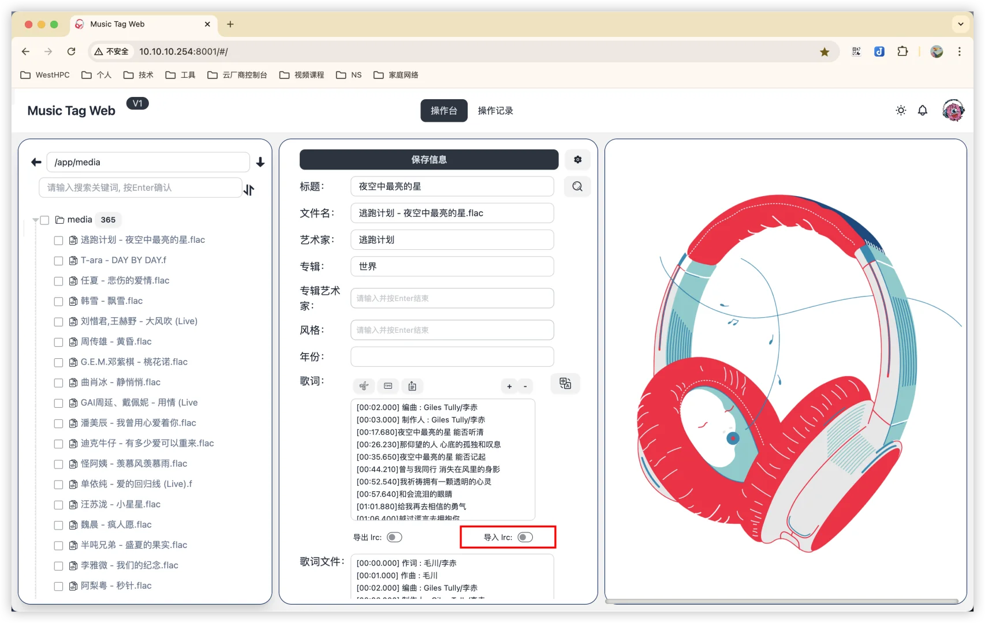
Task: Toggle light/dark theme with the sun icon
Action: click(900, 110)
